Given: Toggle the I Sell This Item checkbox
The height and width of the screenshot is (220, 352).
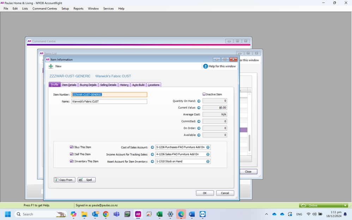Looking at the screenshot, I should tap(72, 154).
